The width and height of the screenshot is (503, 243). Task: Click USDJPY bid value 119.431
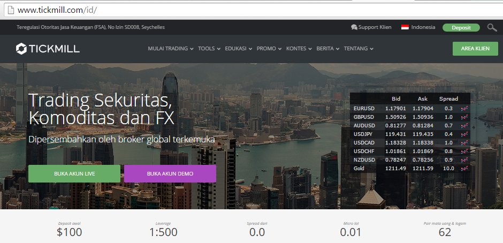(395, 134)
